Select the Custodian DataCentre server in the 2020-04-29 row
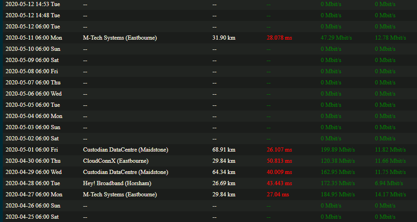The image size is (417, 222). coord(126,172)
